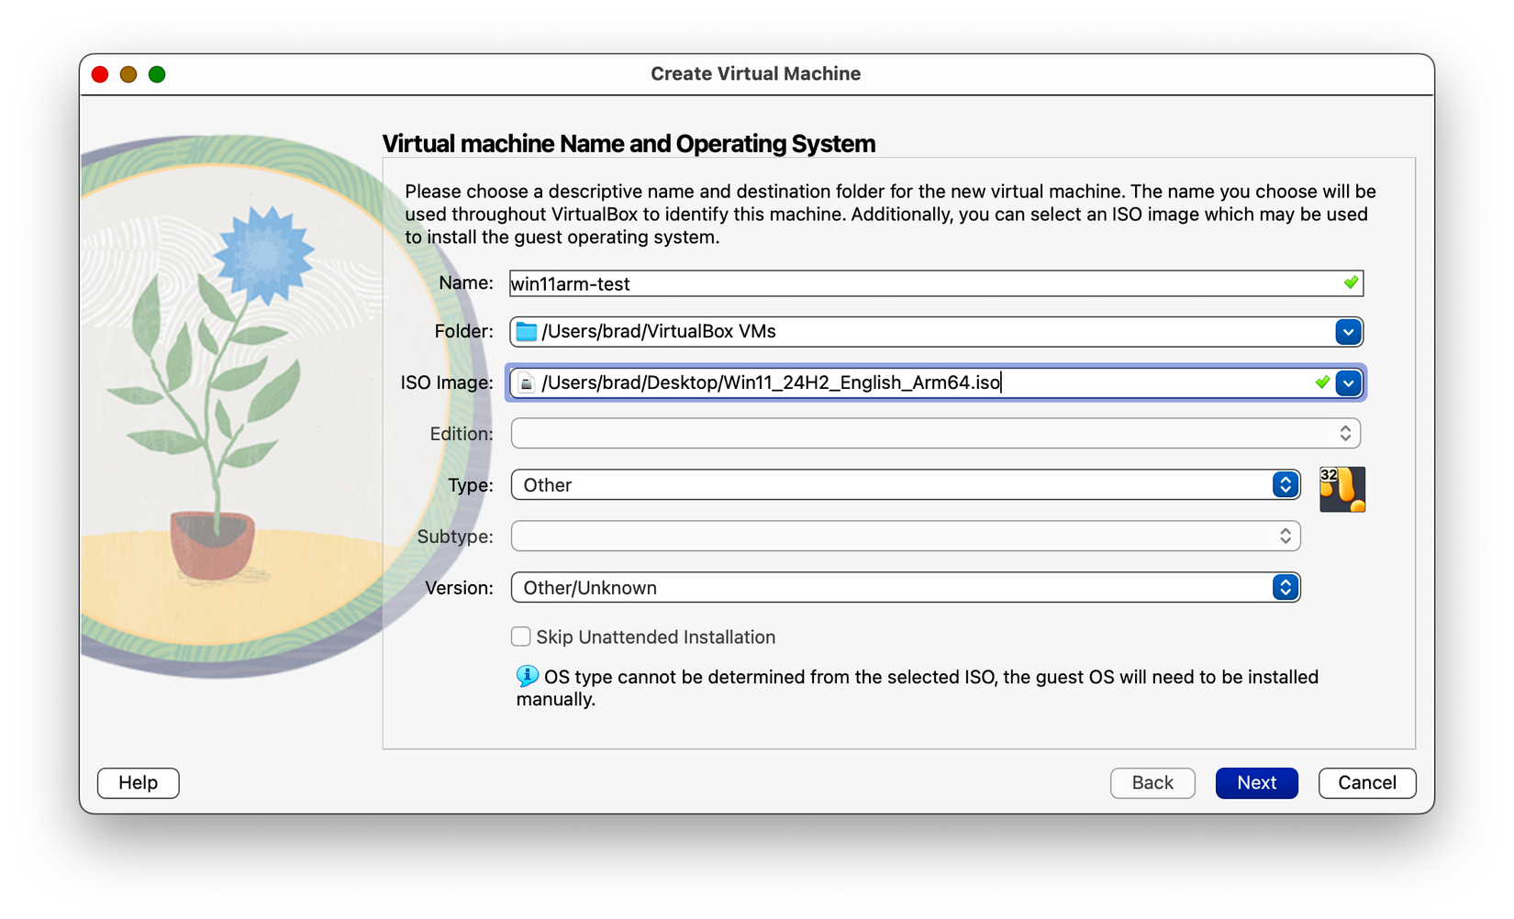Open the Folder selection dropdown
Screen dimensions: 1514x919
(x=1346, y=331)
